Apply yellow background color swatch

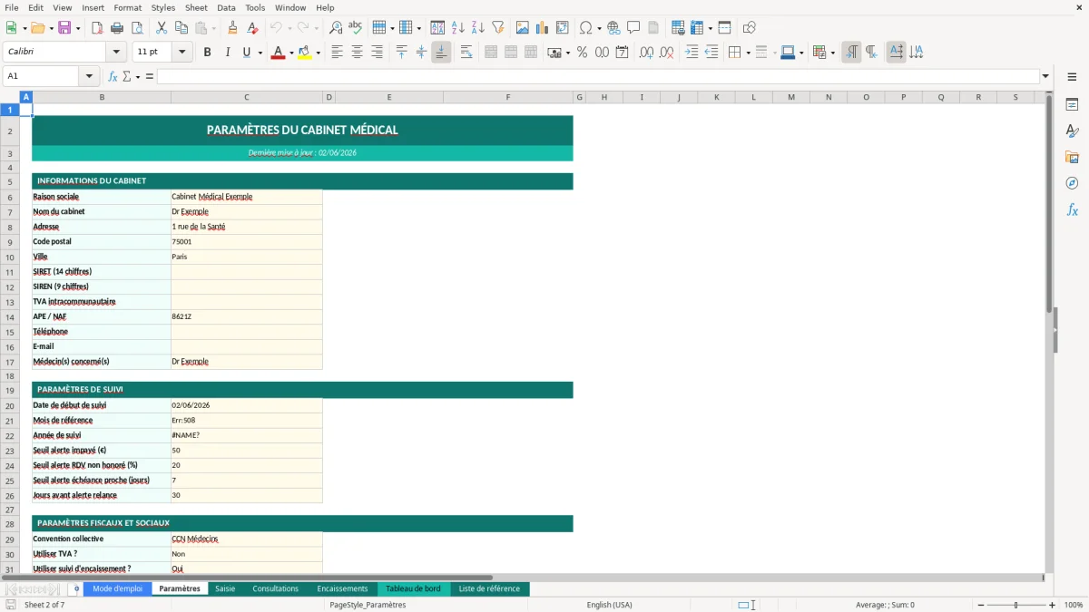(x=305, y=53)
